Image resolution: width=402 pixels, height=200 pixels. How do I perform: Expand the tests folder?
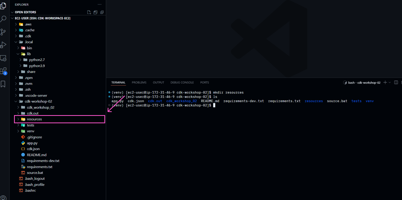tap(18, 125)
